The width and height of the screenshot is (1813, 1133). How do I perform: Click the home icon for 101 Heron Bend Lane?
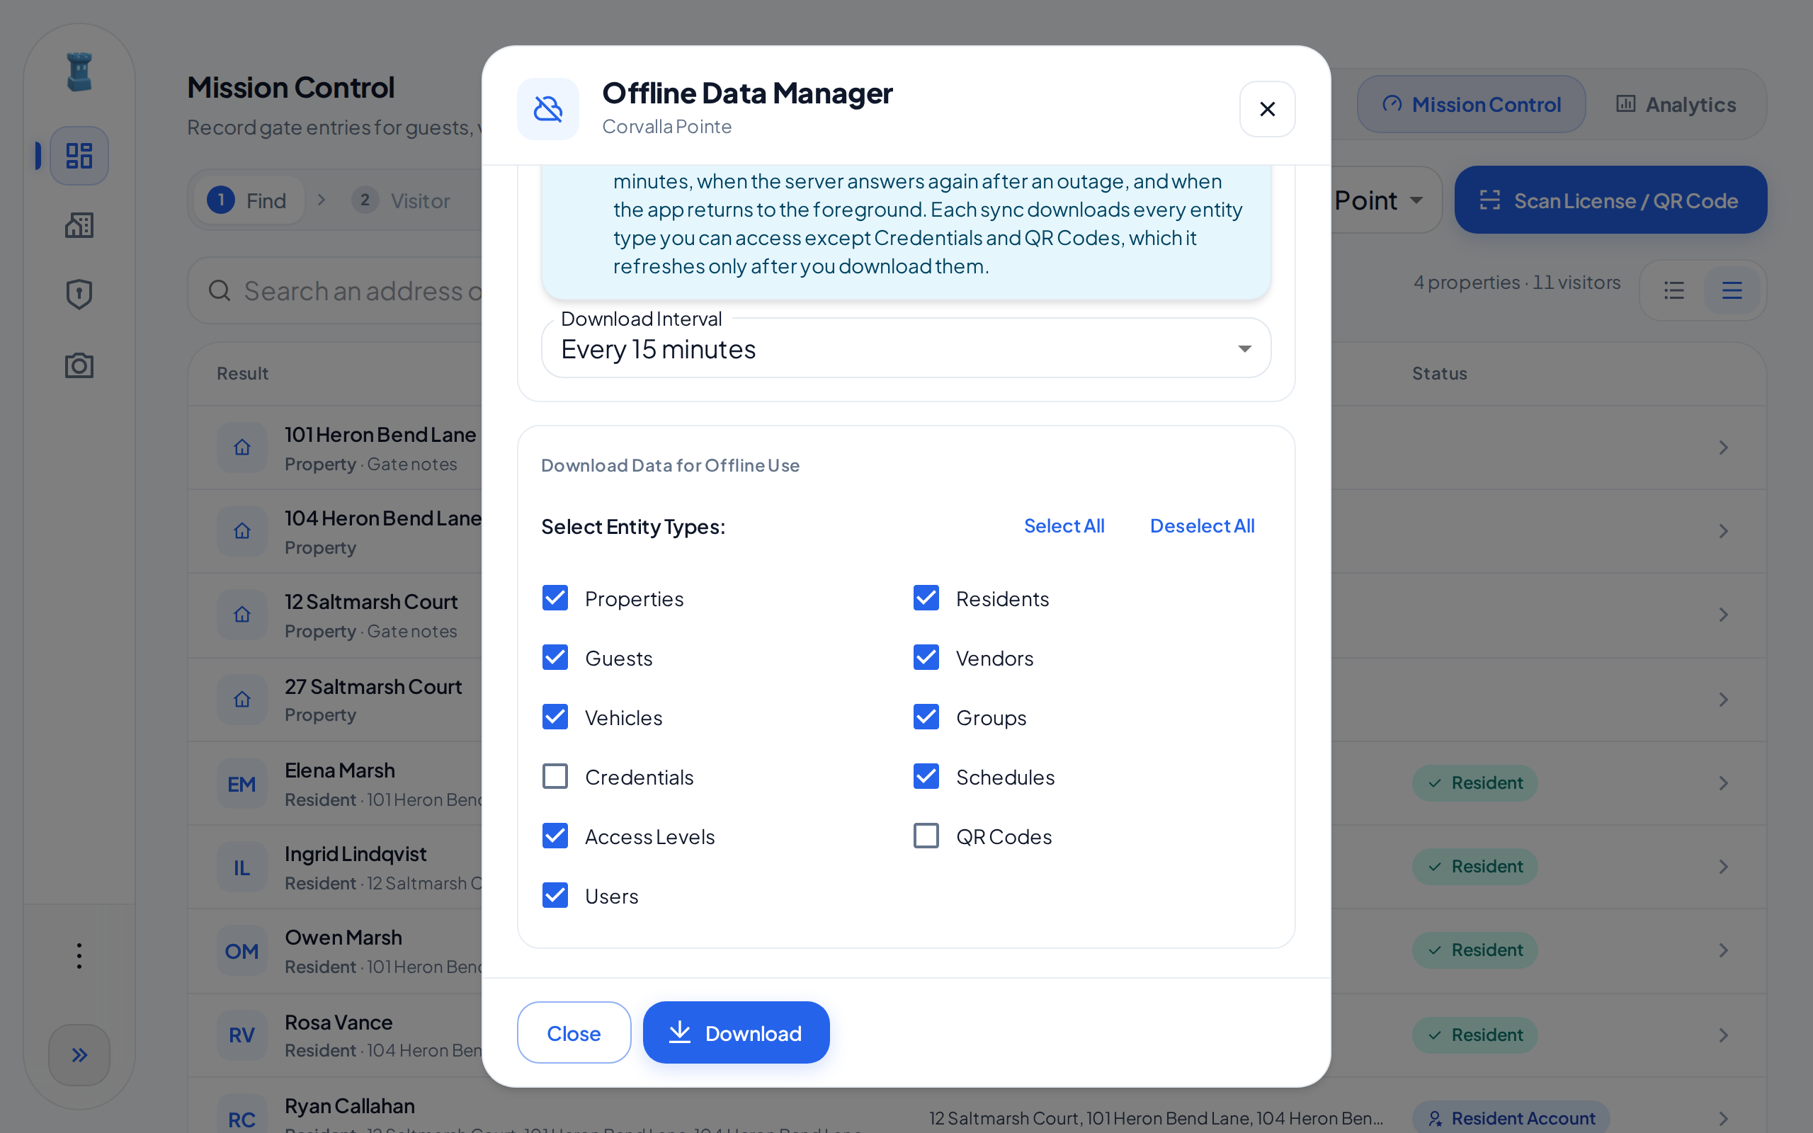pos(242,448)
